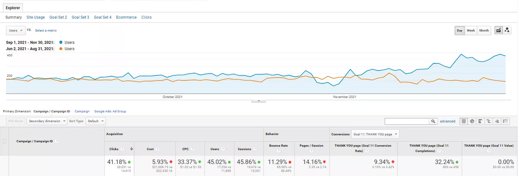
Task: Select the Percentage pie chart view icon
Action: pos(472,121)
